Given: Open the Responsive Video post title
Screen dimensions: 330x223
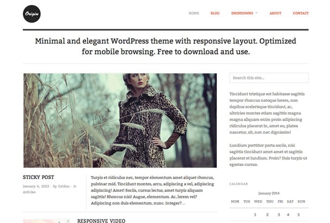Looking at the screenshot, I should pos(101,221).
